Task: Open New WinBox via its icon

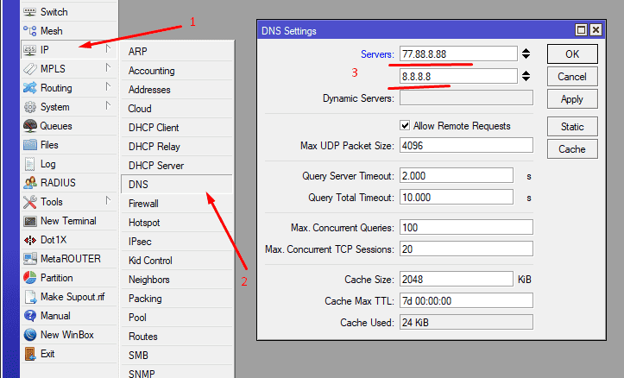Action: pos(29,335)
